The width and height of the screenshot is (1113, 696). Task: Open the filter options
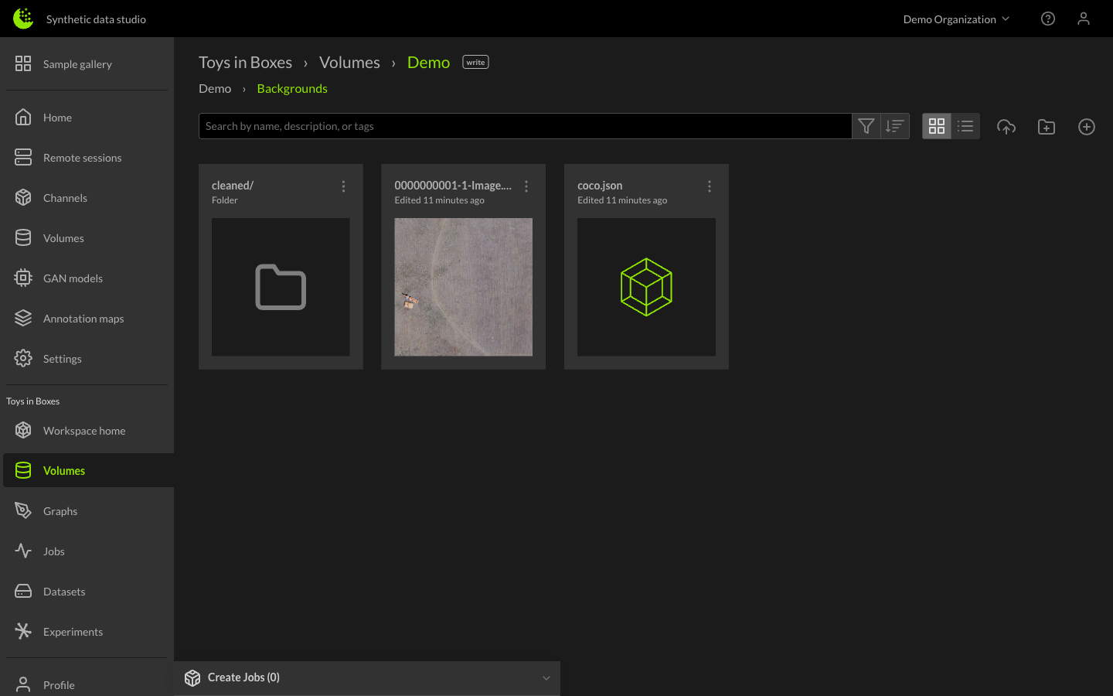[x=866, y=125]
